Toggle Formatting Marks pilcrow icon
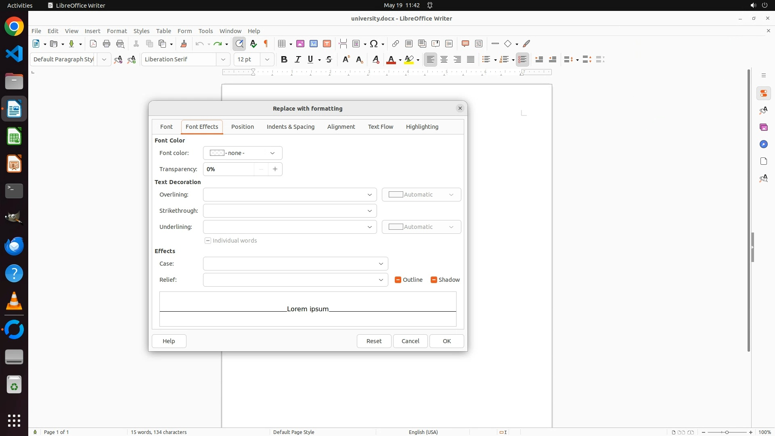 point(266,44)
